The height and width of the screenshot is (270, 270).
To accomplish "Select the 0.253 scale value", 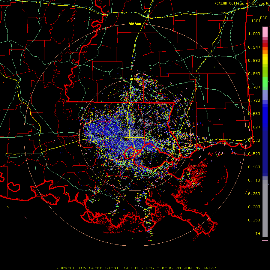I will (254, 220).
